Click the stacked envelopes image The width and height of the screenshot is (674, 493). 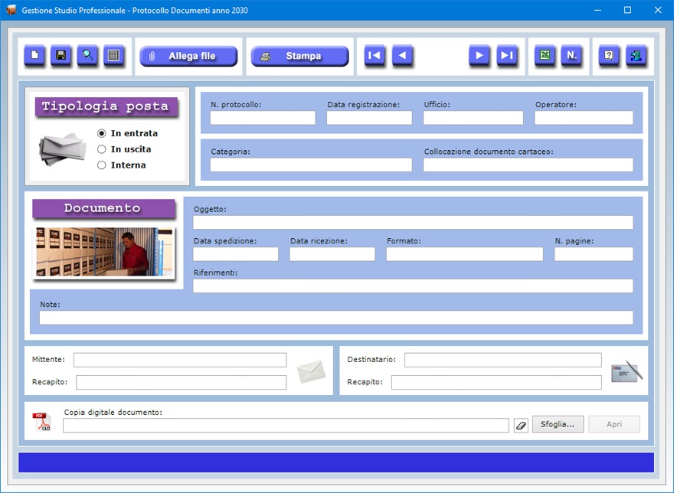coord(63,149)
